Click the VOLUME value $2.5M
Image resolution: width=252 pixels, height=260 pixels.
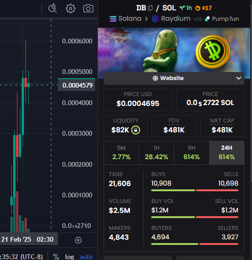pyautogui.click(x=120, y=211)
